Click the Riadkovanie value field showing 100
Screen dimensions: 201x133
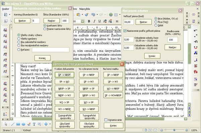tap(173, 40)
